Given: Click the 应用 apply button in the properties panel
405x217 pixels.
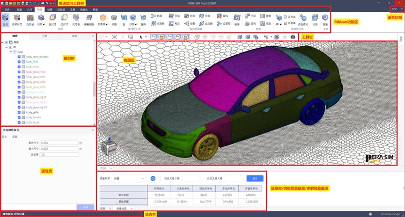Looking at the screenshot, I should tap(85, 207).
